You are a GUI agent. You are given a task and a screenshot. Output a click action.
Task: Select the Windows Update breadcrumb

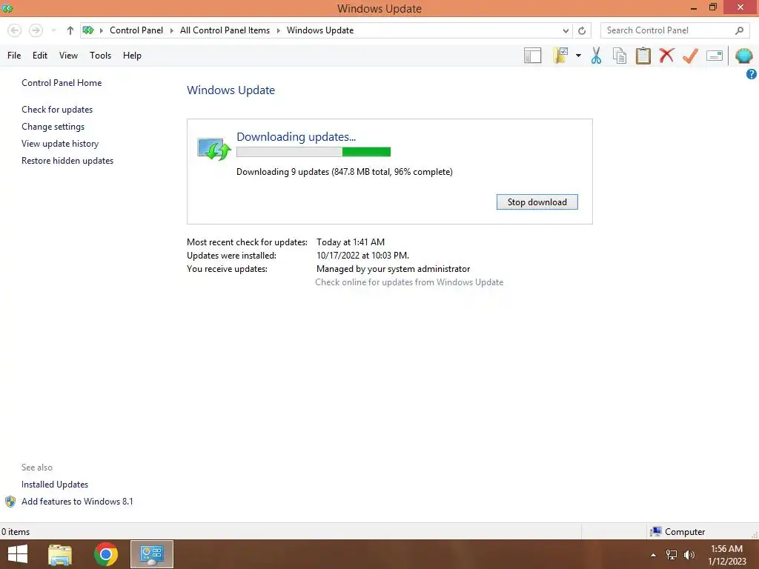pos(320,30)
